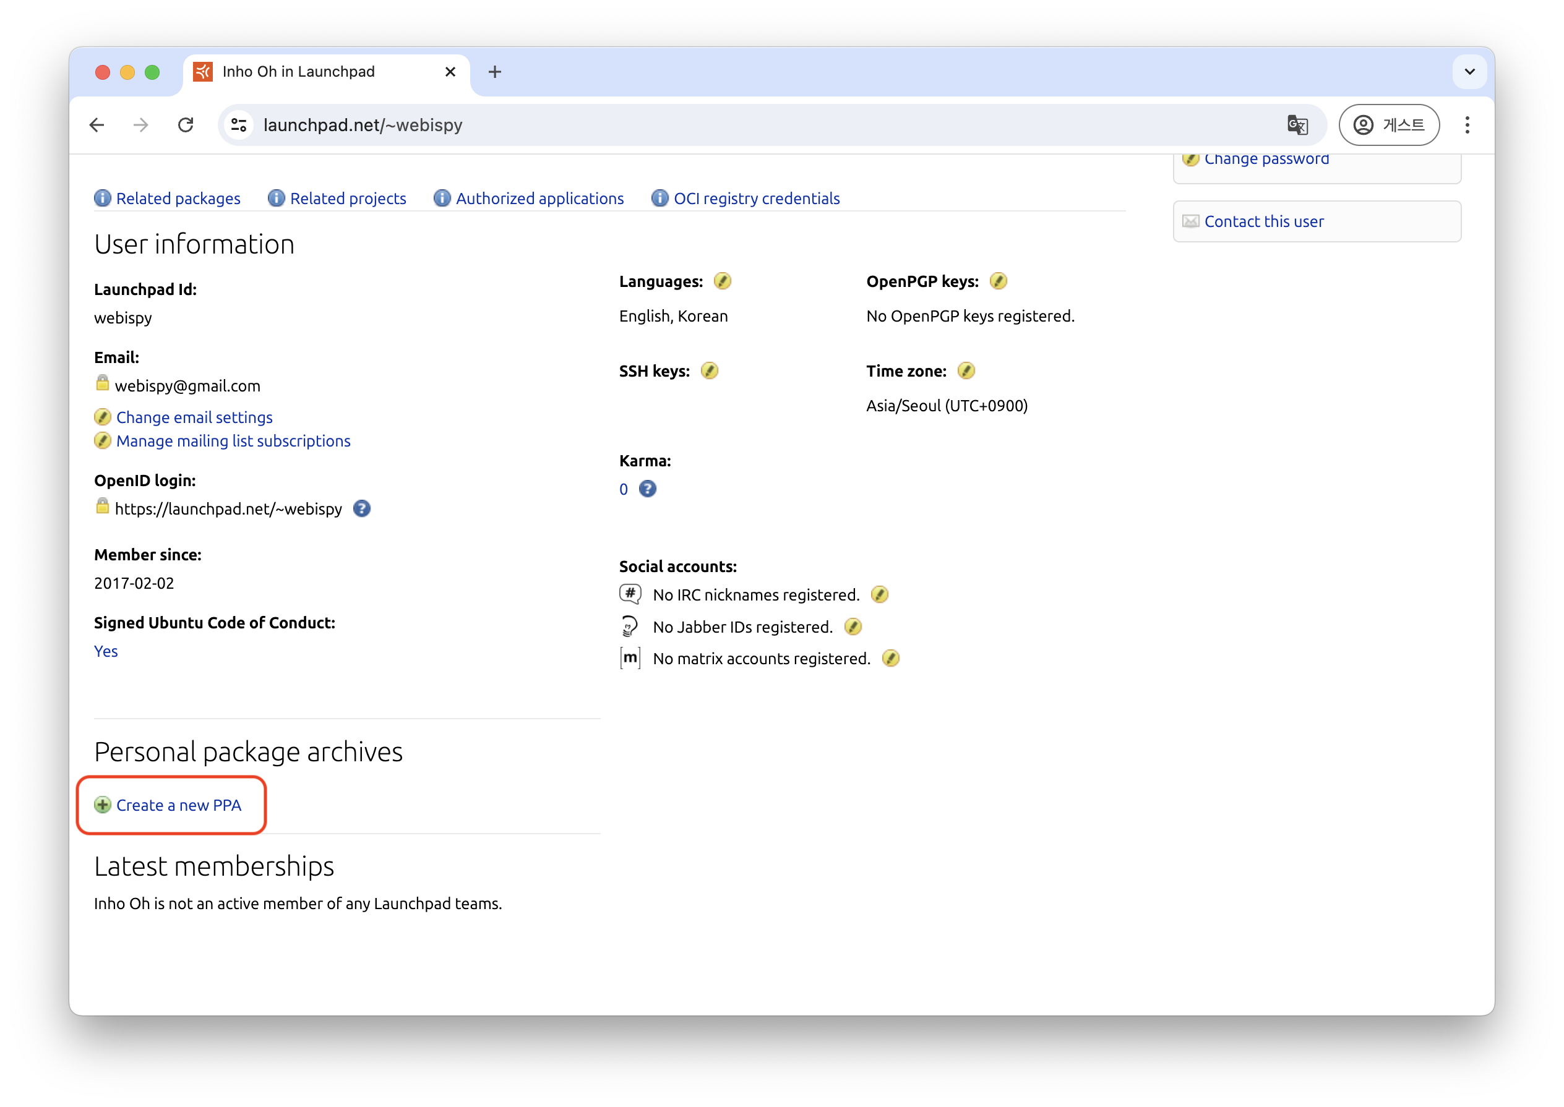Edit IRC nicknames via pencil icon
1564x1107 pixels.
point(880,594)
